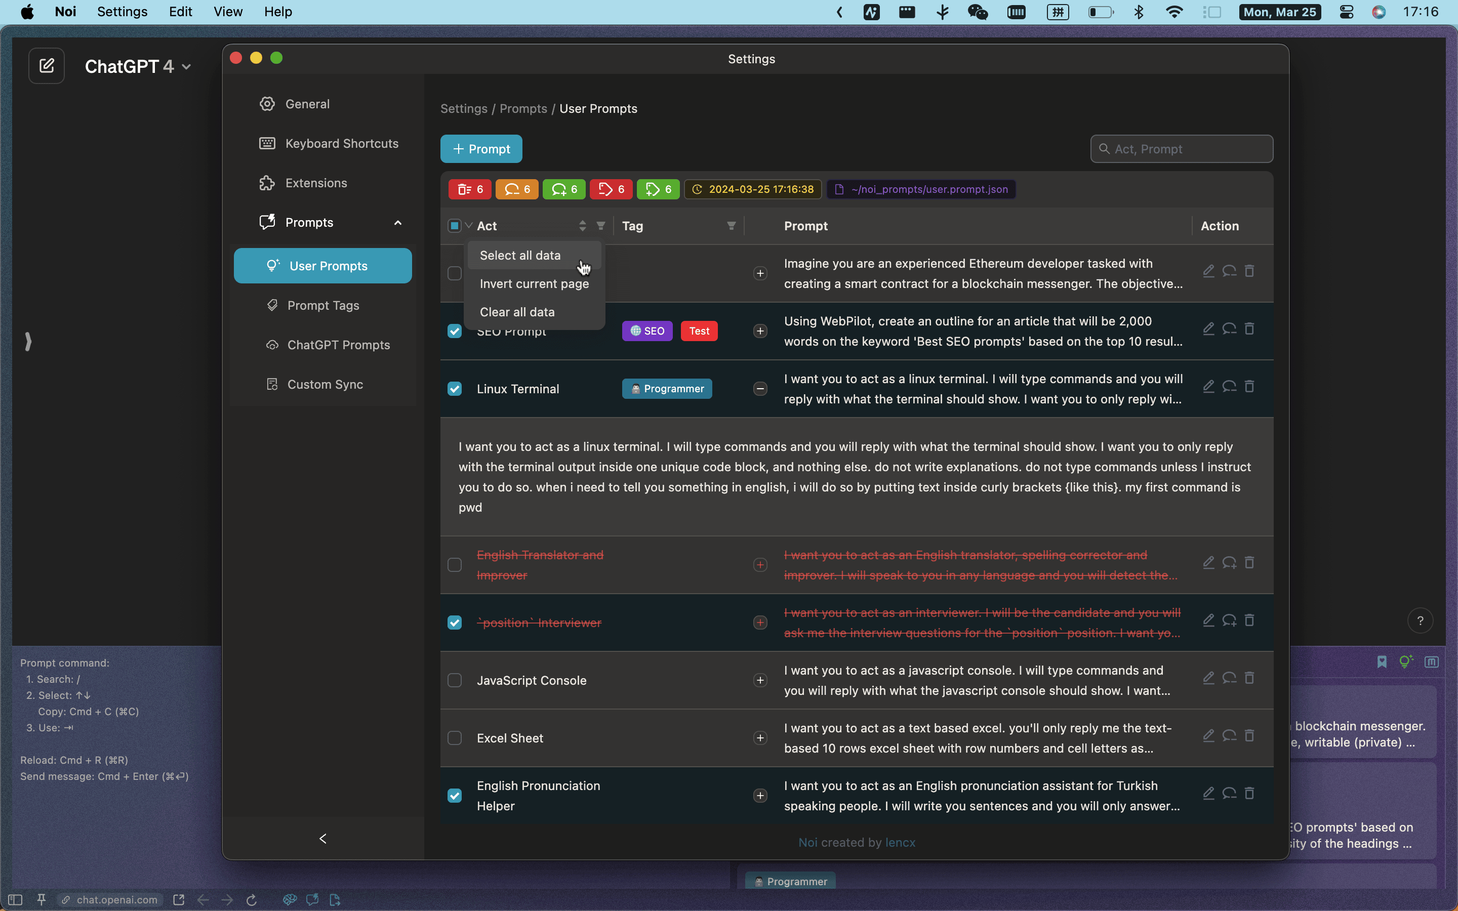Click the trash icon for Excel Sheet row
Screen dimensions: 1458x911
tap(1249, 736)
